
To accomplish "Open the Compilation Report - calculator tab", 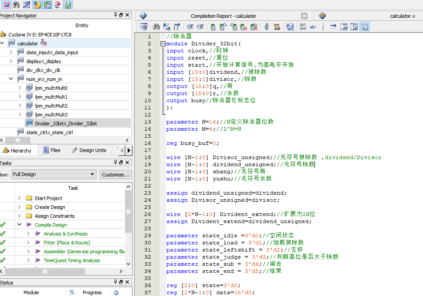I will [223, 16].
